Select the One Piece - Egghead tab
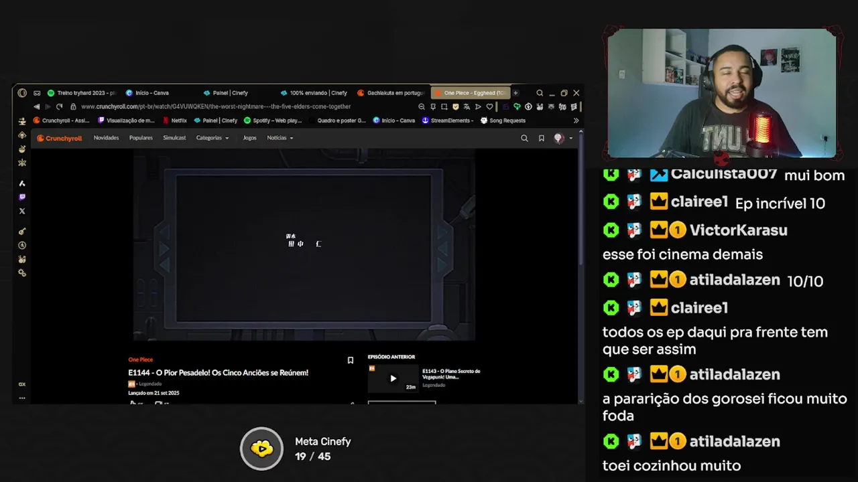Image resolution: width=858 pixels, height=482 pixels. click(x=471, y=93)
